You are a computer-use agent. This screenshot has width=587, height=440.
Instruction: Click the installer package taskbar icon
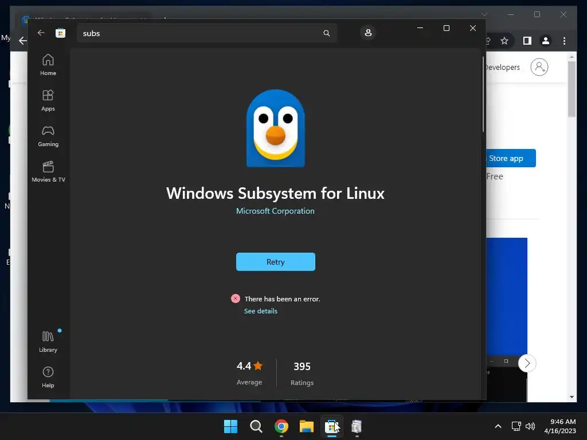click(x=357, y=426)
